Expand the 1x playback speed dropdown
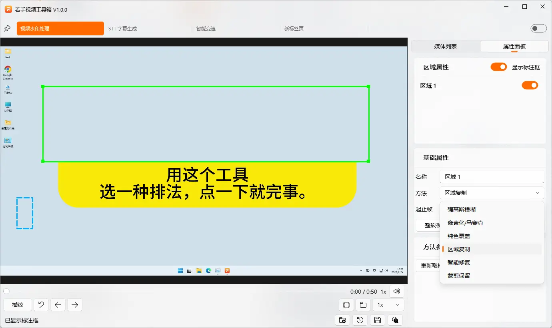The height and width of the screenshot is (328, 552). click(388, 305)
